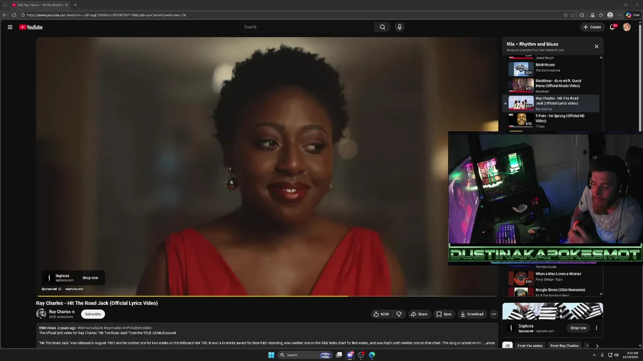643x361 pixels.
Task: Open the YouTube guide hamburger menu
Action: coord(10,27)
